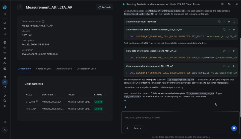Sort the table by ALIAS column
Viewport: 241px width, 139px height.
[35, 95]
